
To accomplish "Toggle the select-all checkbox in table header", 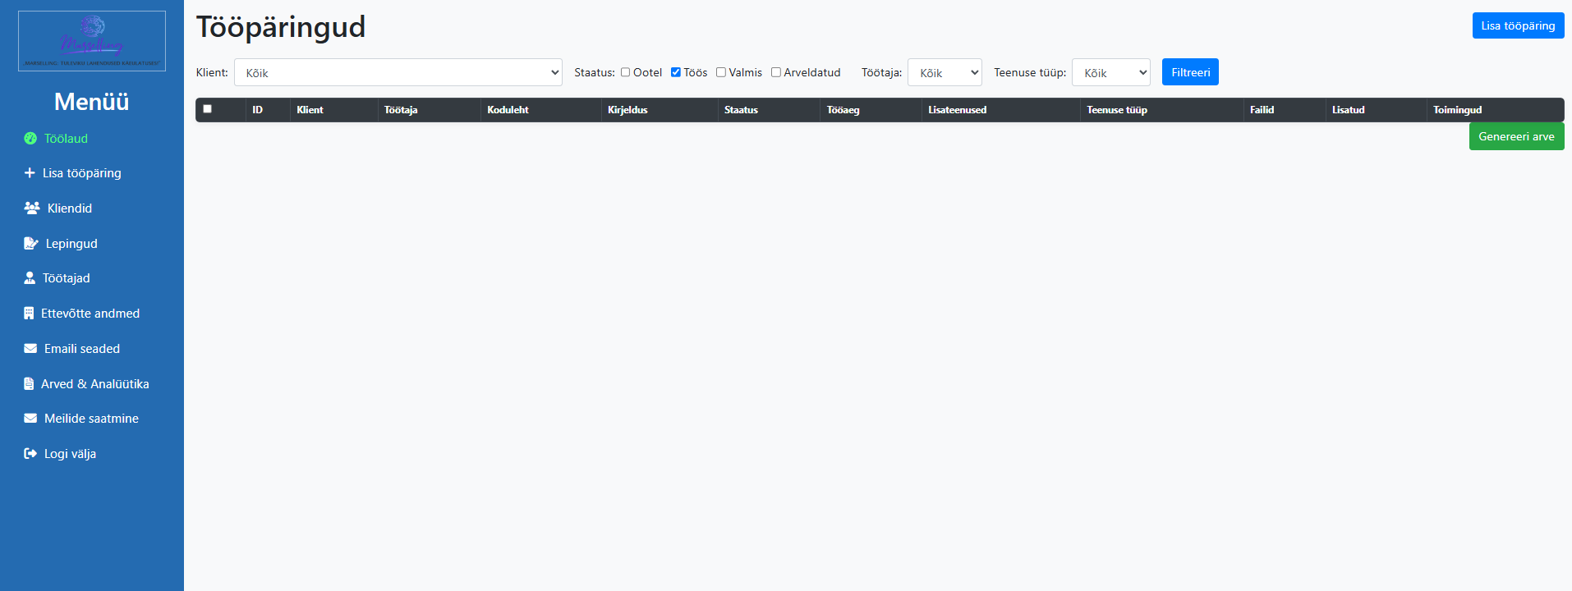I will tap(208, 108).
